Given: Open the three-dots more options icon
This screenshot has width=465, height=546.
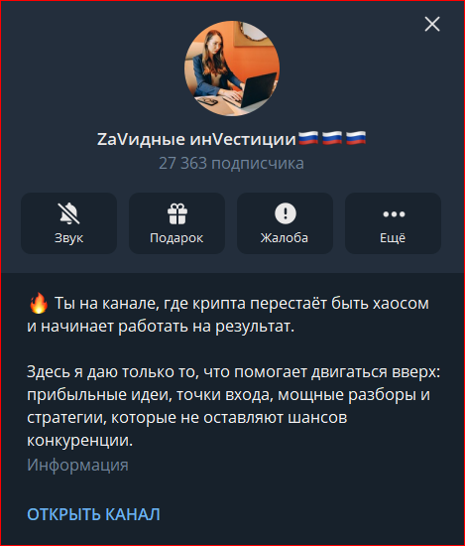Looking at the screenshot, I should coord(394,213).
